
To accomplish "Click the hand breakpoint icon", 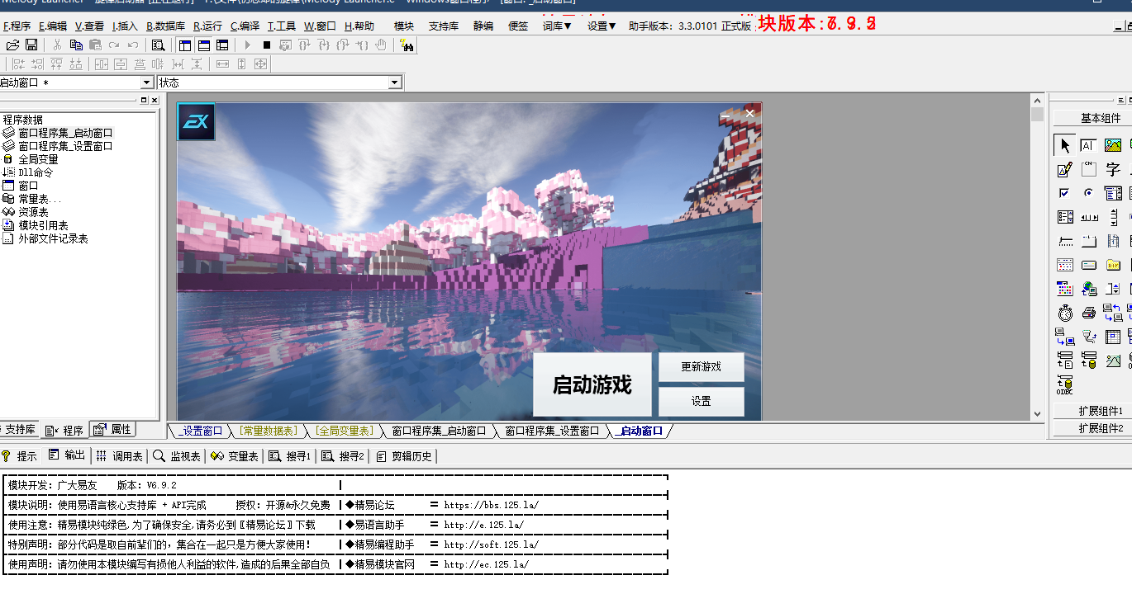I will tap(380, 45).
